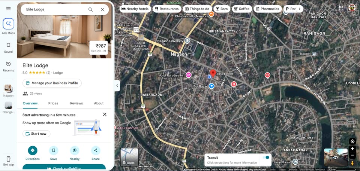Click the Get app phone icon
360x171 pixels.
[x=9, y=159]
